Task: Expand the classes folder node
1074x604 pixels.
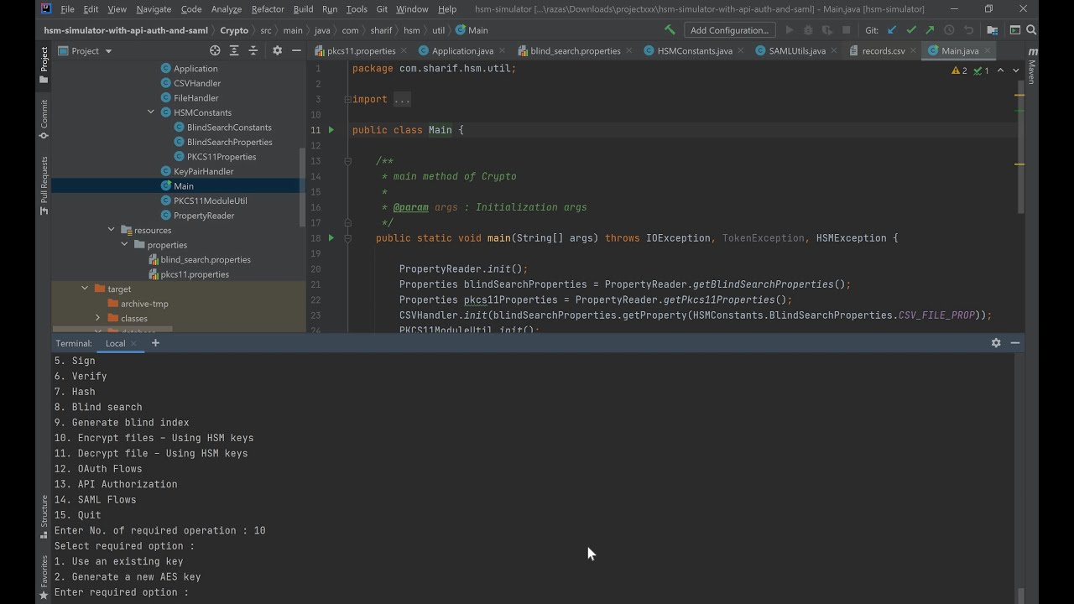Action: coord(98,318)
